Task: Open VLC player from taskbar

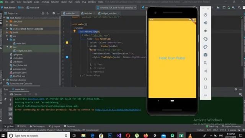Action: 190,135
